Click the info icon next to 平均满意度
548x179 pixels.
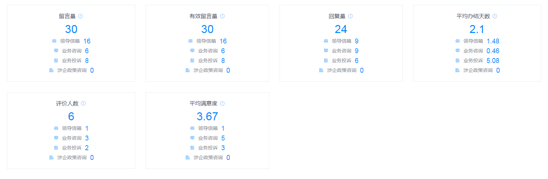(x=222, y=103)
